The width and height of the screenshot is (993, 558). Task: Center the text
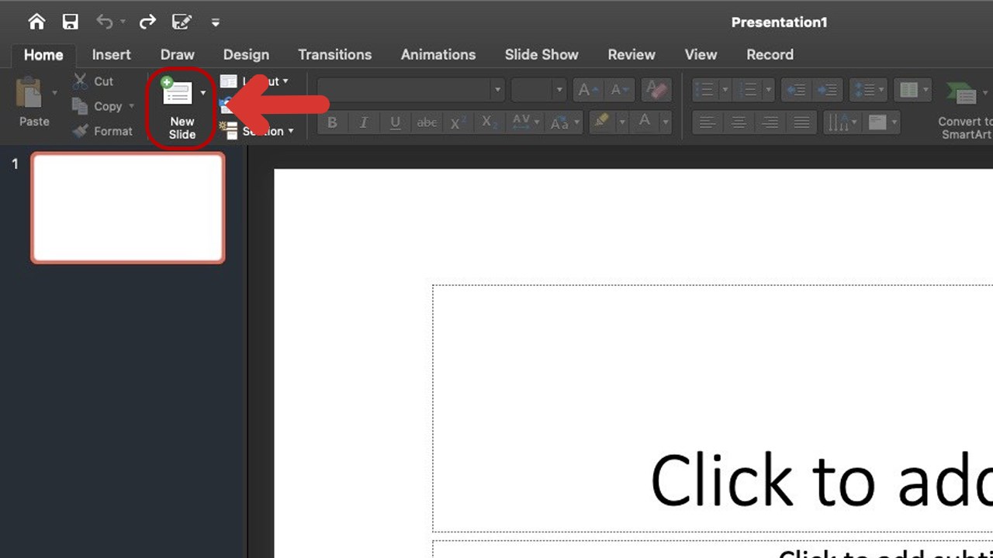click(x=739, y=122)
